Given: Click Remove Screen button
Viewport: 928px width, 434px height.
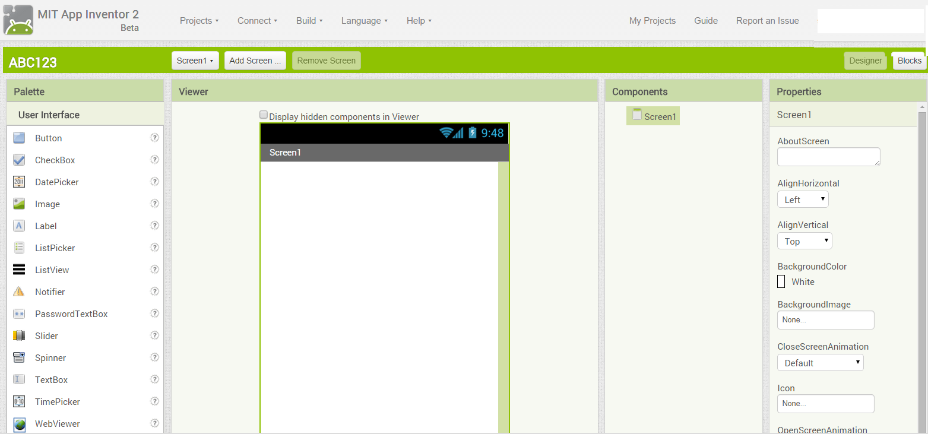Looking at the screenshot, I should [x=327, y=61].
